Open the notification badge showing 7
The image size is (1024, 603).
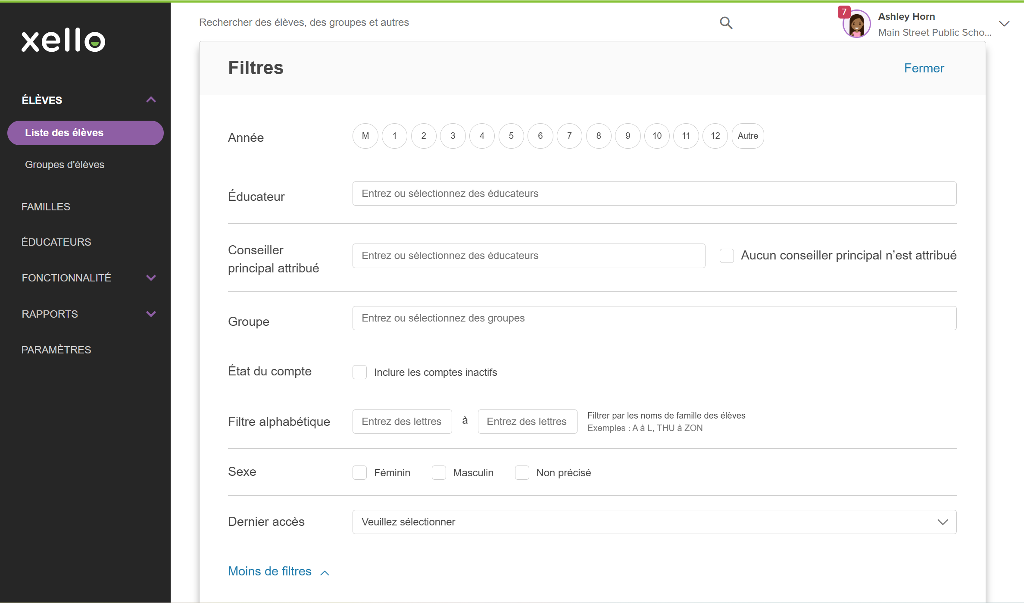tap(843, 12)
